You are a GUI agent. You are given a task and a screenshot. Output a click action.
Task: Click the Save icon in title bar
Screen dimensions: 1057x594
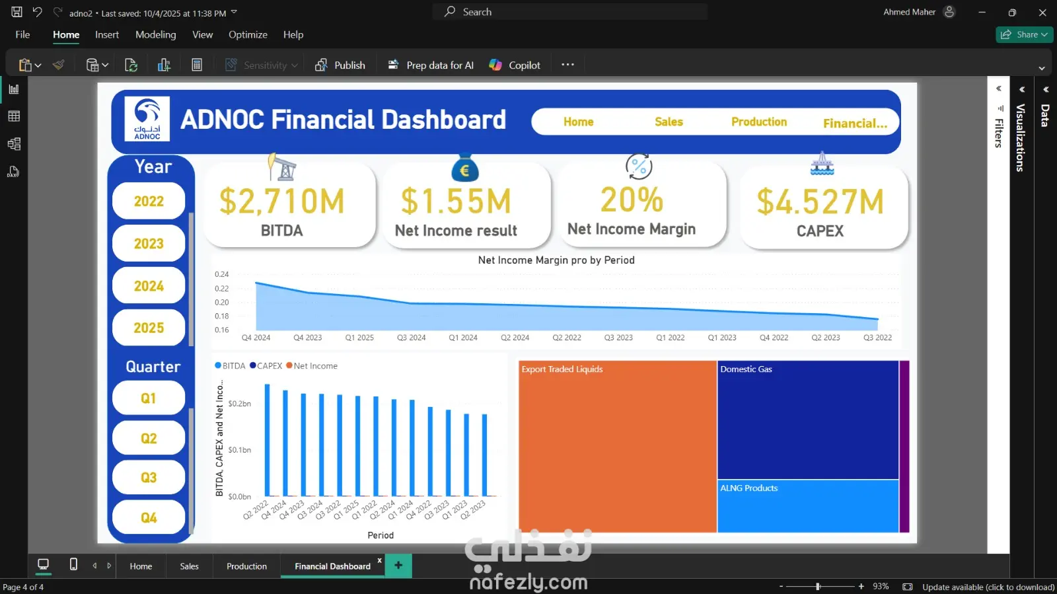[17, 12]
